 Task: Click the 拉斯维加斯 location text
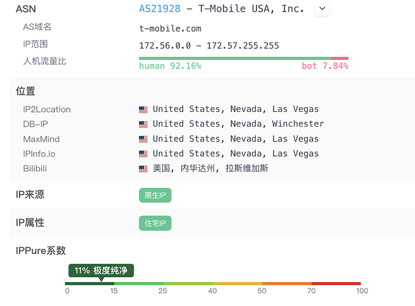point(247,168)
